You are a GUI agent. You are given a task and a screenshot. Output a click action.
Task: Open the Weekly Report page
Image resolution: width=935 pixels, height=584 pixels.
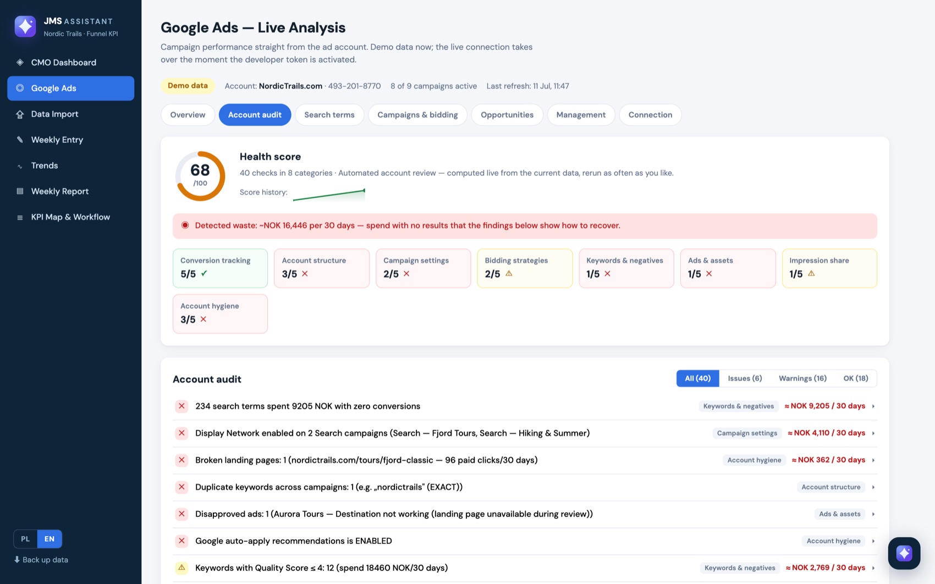pyautogui.click(x=70, y=191)
